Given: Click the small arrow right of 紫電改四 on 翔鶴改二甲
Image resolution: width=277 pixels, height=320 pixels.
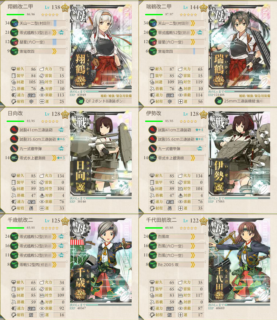Looking at the screenshot, I should [66, 48].
